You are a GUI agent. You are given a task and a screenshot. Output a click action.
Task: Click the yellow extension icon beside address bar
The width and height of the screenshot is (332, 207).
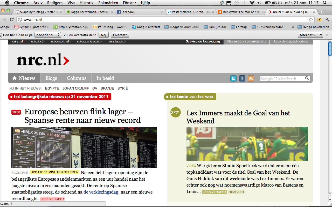[x=319, y=19]
